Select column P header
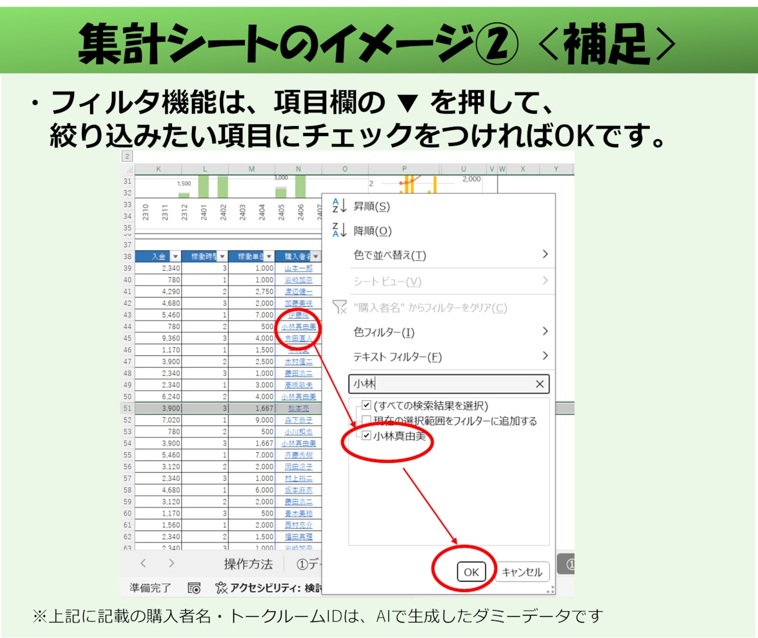The image size is (758, 638). (x=404, y=169)
